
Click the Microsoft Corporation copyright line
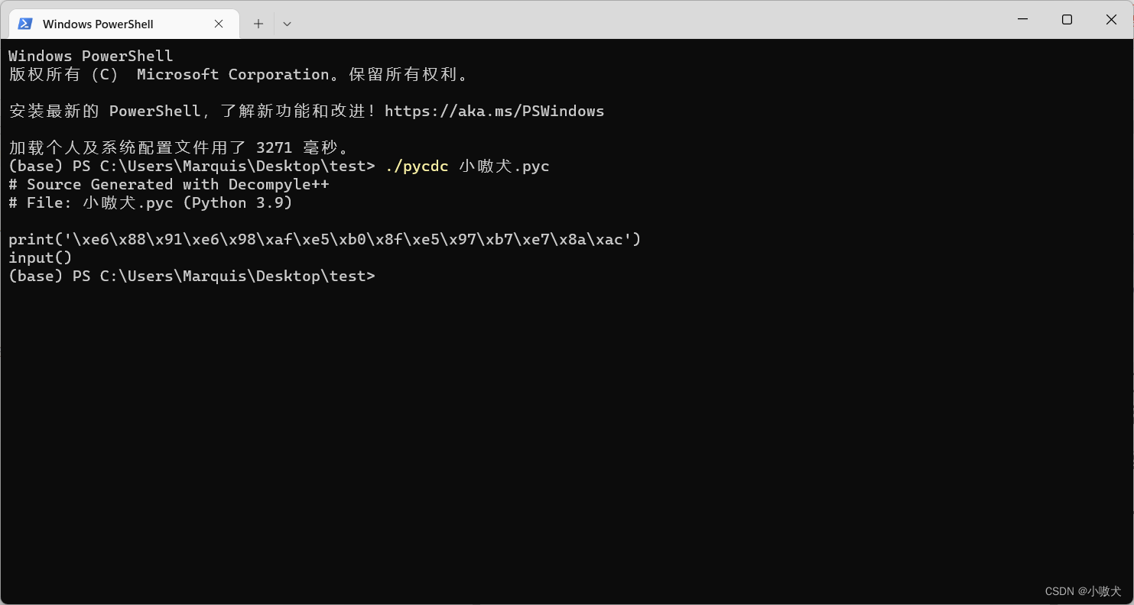(239, 75)
